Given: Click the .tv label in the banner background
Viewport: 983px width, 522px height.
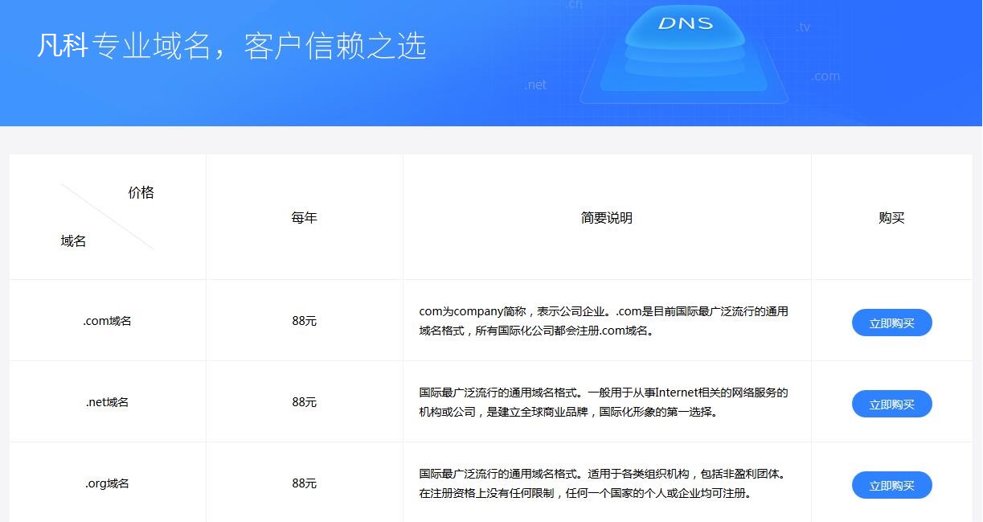Looking at the screenshot, I should click(804, 27).
